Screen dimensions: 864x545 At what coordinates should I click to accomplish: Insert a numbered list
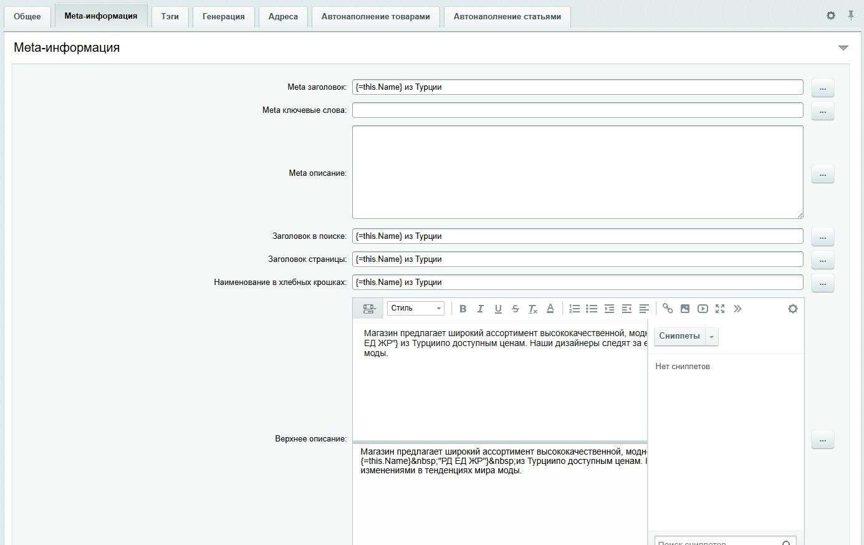[x=574, y=309]
